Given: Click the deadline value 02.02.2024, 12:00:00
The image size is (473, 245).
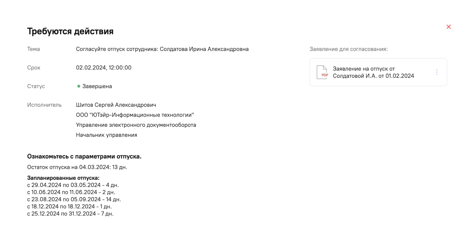Looking at the screenshot, I should (104, 68).
